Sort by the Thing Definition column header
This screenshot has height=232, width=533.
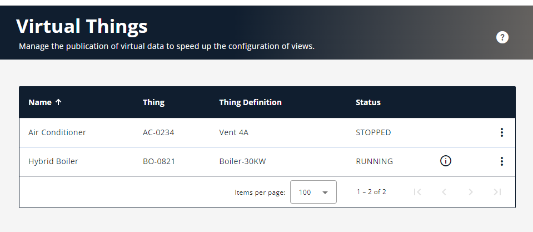[x=250, y=102]
